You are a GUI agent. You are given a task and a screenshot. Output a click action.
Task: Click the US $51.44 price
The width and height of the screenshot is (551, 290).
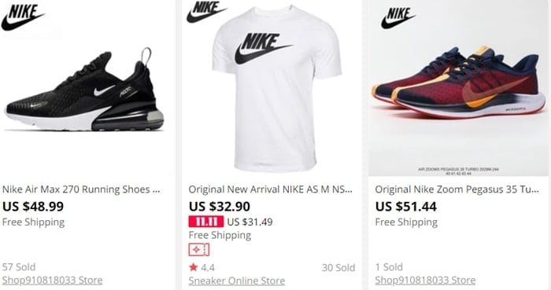(406, 206)
